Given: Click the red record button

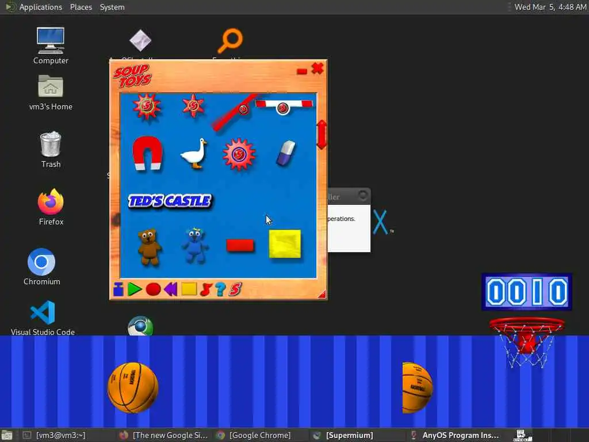Looking at the screenshot, I should pyautogui.click(x=153, y=289).
